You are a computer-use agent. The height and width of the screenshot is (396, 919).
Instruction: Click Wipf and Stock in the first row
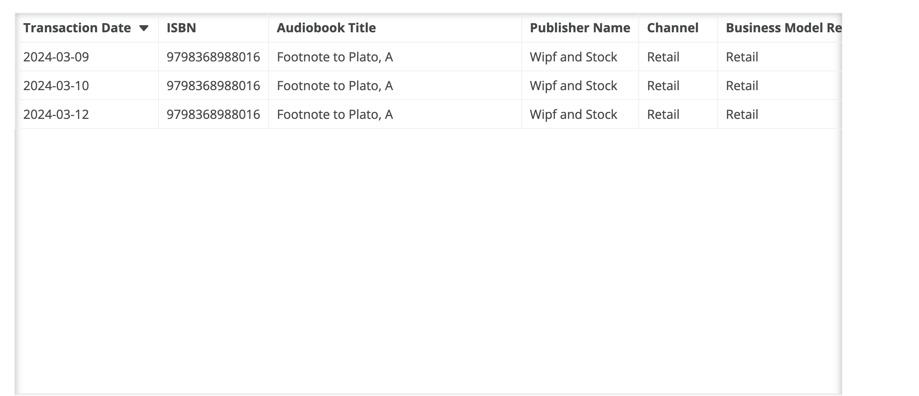pos(573,57)
